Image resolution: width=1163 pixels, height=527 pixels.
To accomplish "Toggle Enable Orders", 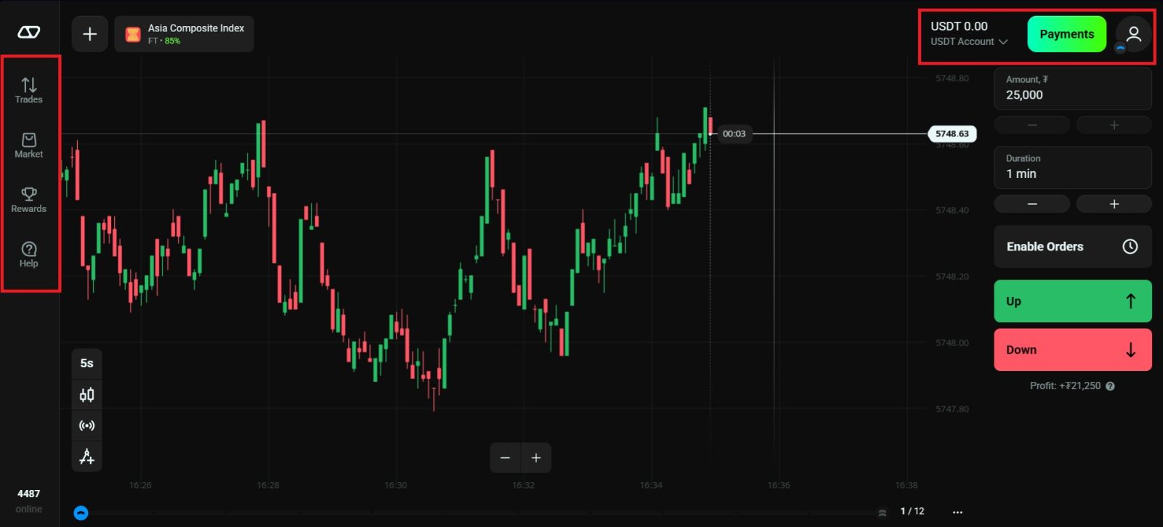I will [x=1072, y=247].
